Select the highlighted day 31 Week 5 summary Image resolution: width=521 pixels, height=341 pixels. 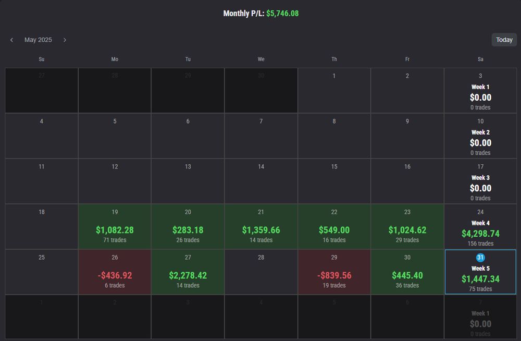click(480, 272)
